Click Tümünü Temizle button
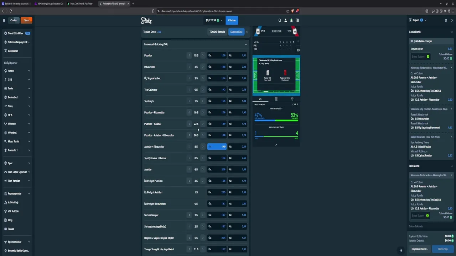456x256 pixels. tap(217, 32)
